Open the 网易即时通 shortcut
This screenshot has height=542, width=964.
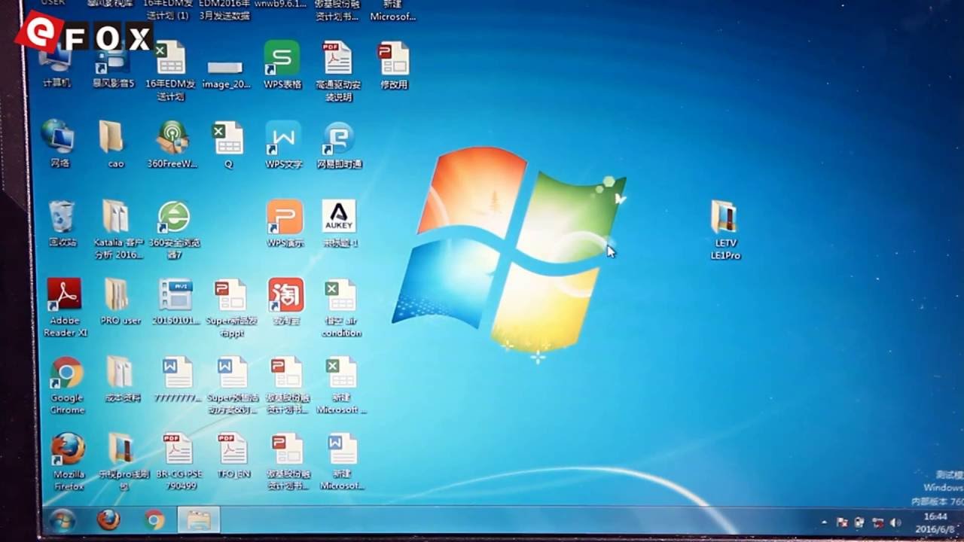click(x=339, y=145)
